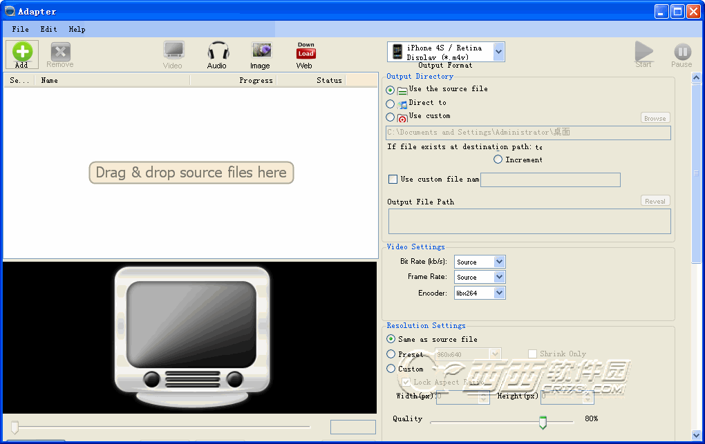The image size is (705, 444).
Task: Click the Browse button
Action: [x=655, y=118]
